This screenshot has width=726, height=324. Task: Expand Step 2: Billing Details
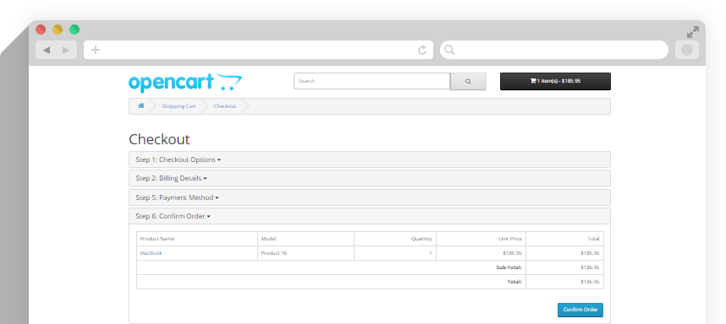click(171, 178)
